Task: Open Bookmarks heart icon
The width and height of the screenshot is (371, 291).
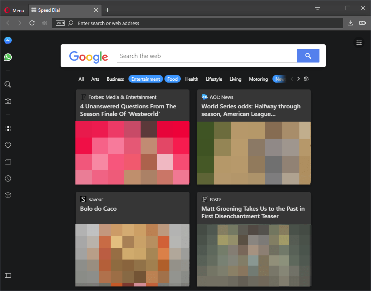Action: coord(8,145)
